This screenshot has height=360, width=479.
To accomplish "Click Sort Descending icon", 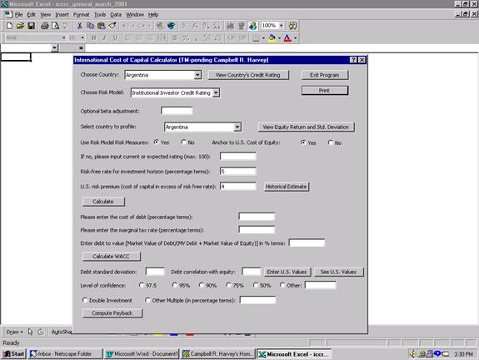I will [217, 26].
